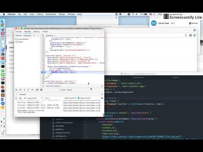Image resolution: width=203 pixels, height=152 pixels.
Task: Step out of current function
Action: click(28, 90)
